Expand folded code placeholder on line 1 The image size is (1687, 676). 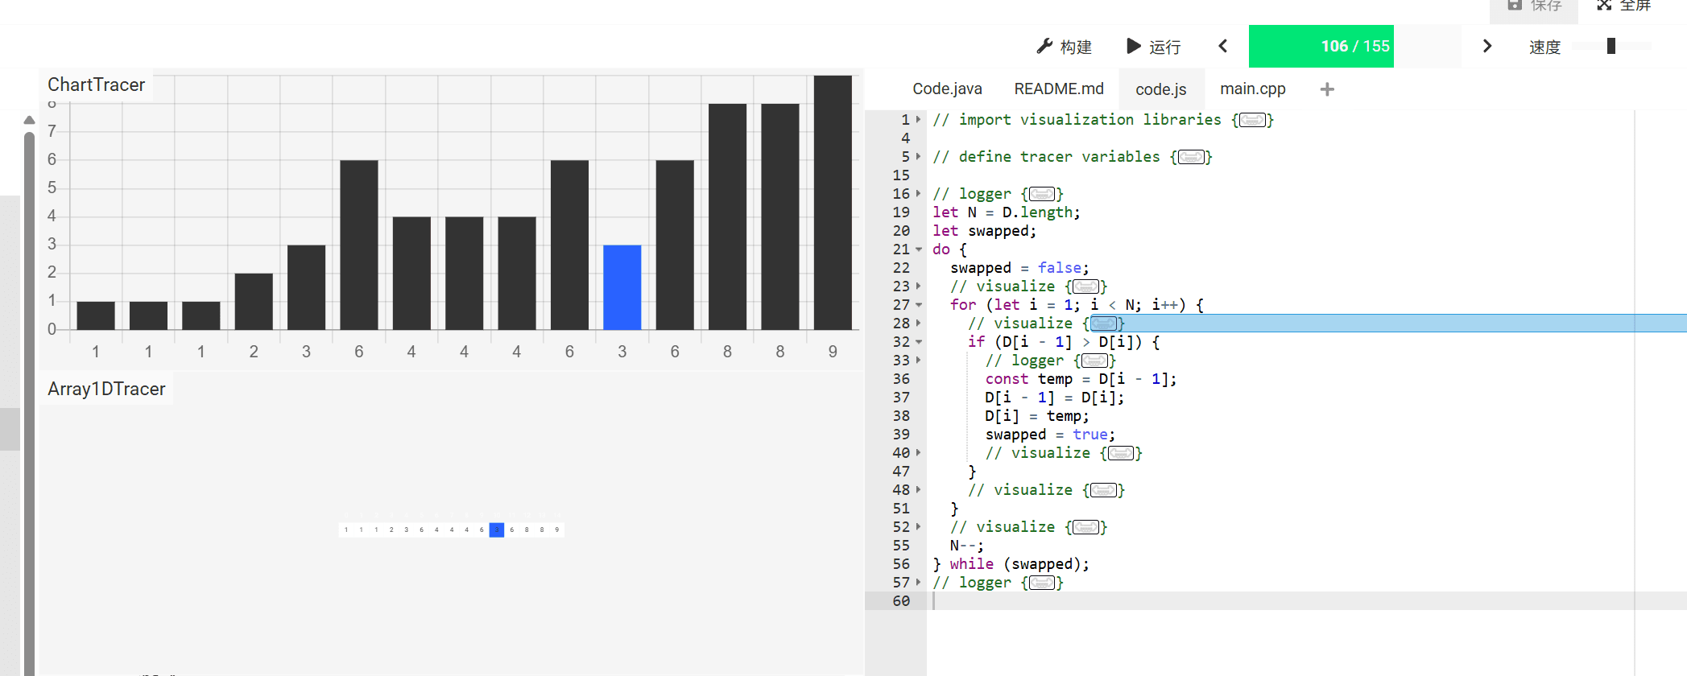(x=1251, y=120)
